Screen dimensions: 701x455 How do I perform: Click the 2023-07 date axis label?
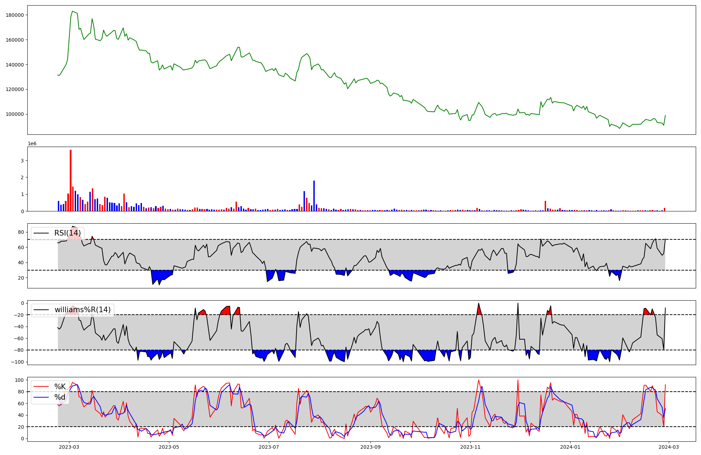(269, 447)
